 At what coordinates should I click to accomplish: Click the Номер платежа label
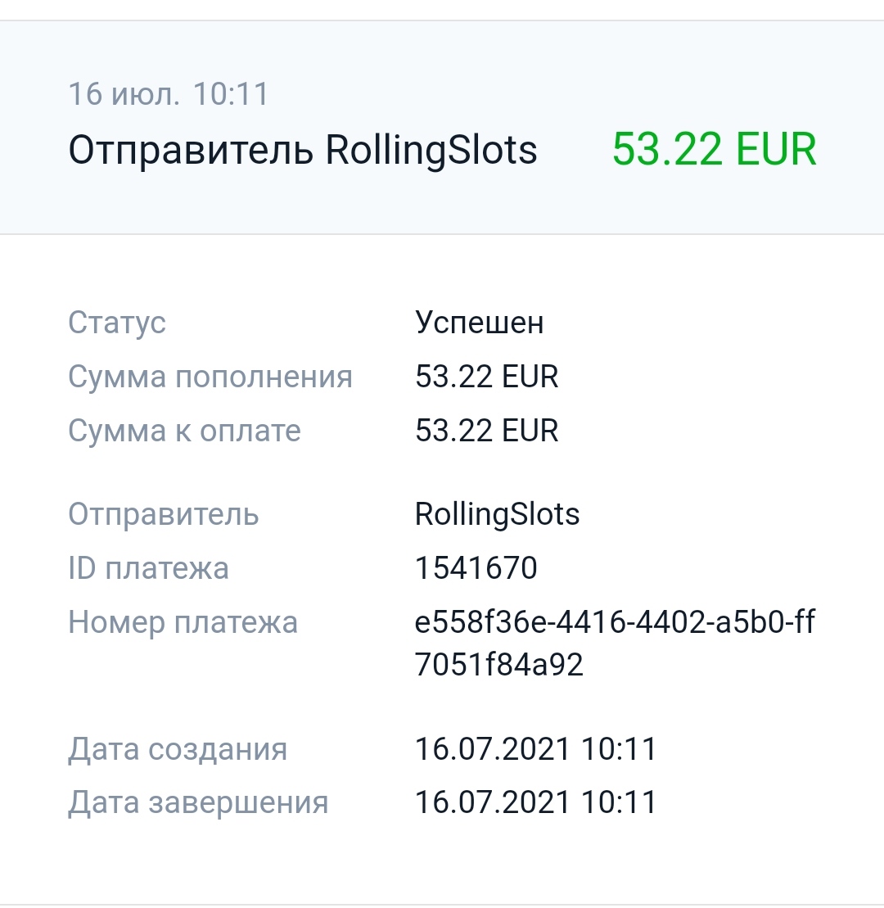(183, 622)
